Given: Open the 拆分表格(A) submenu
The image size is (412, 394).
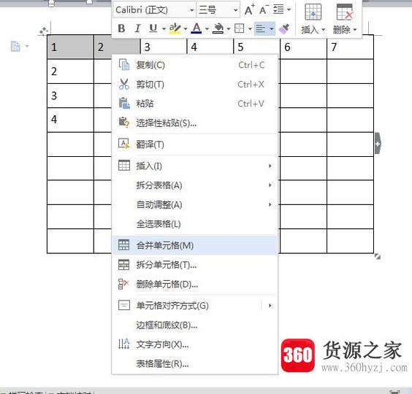Looking at the screenshot, I should (195, 185).
